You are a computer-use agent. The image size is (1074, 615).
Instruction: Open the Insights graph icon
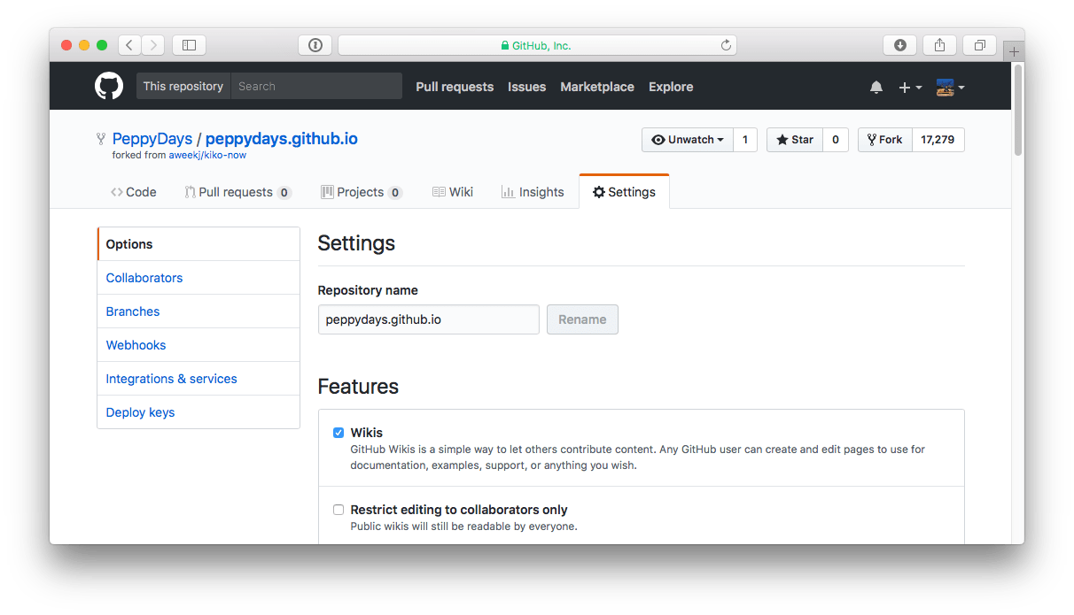click(510, 191)
